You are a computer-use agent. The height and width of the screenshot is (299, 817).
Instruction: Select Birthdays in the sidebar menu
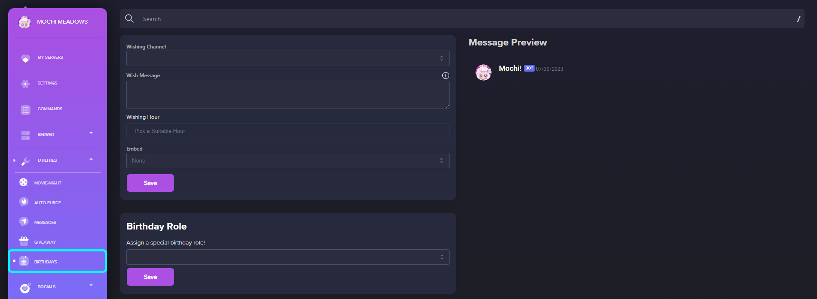[58, 261]
